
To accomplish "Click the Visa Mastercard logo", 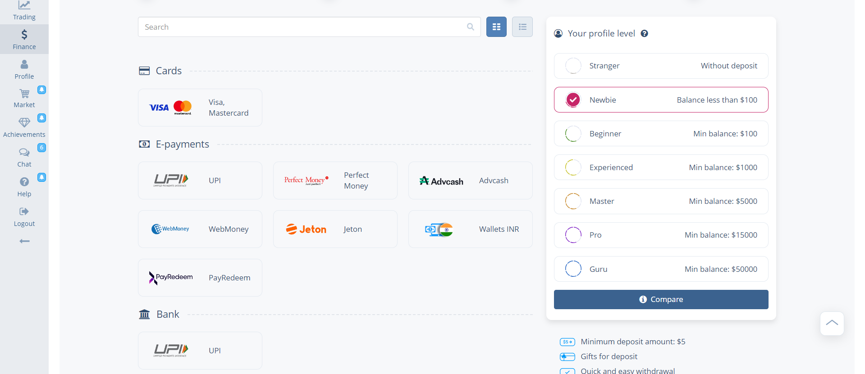I will pos(170,108).
